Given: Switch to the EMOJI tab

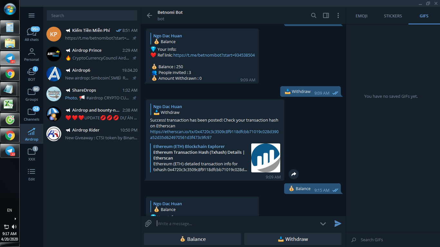Looking at the screenshot, I should pyautogui.click(x=361, y=16).
